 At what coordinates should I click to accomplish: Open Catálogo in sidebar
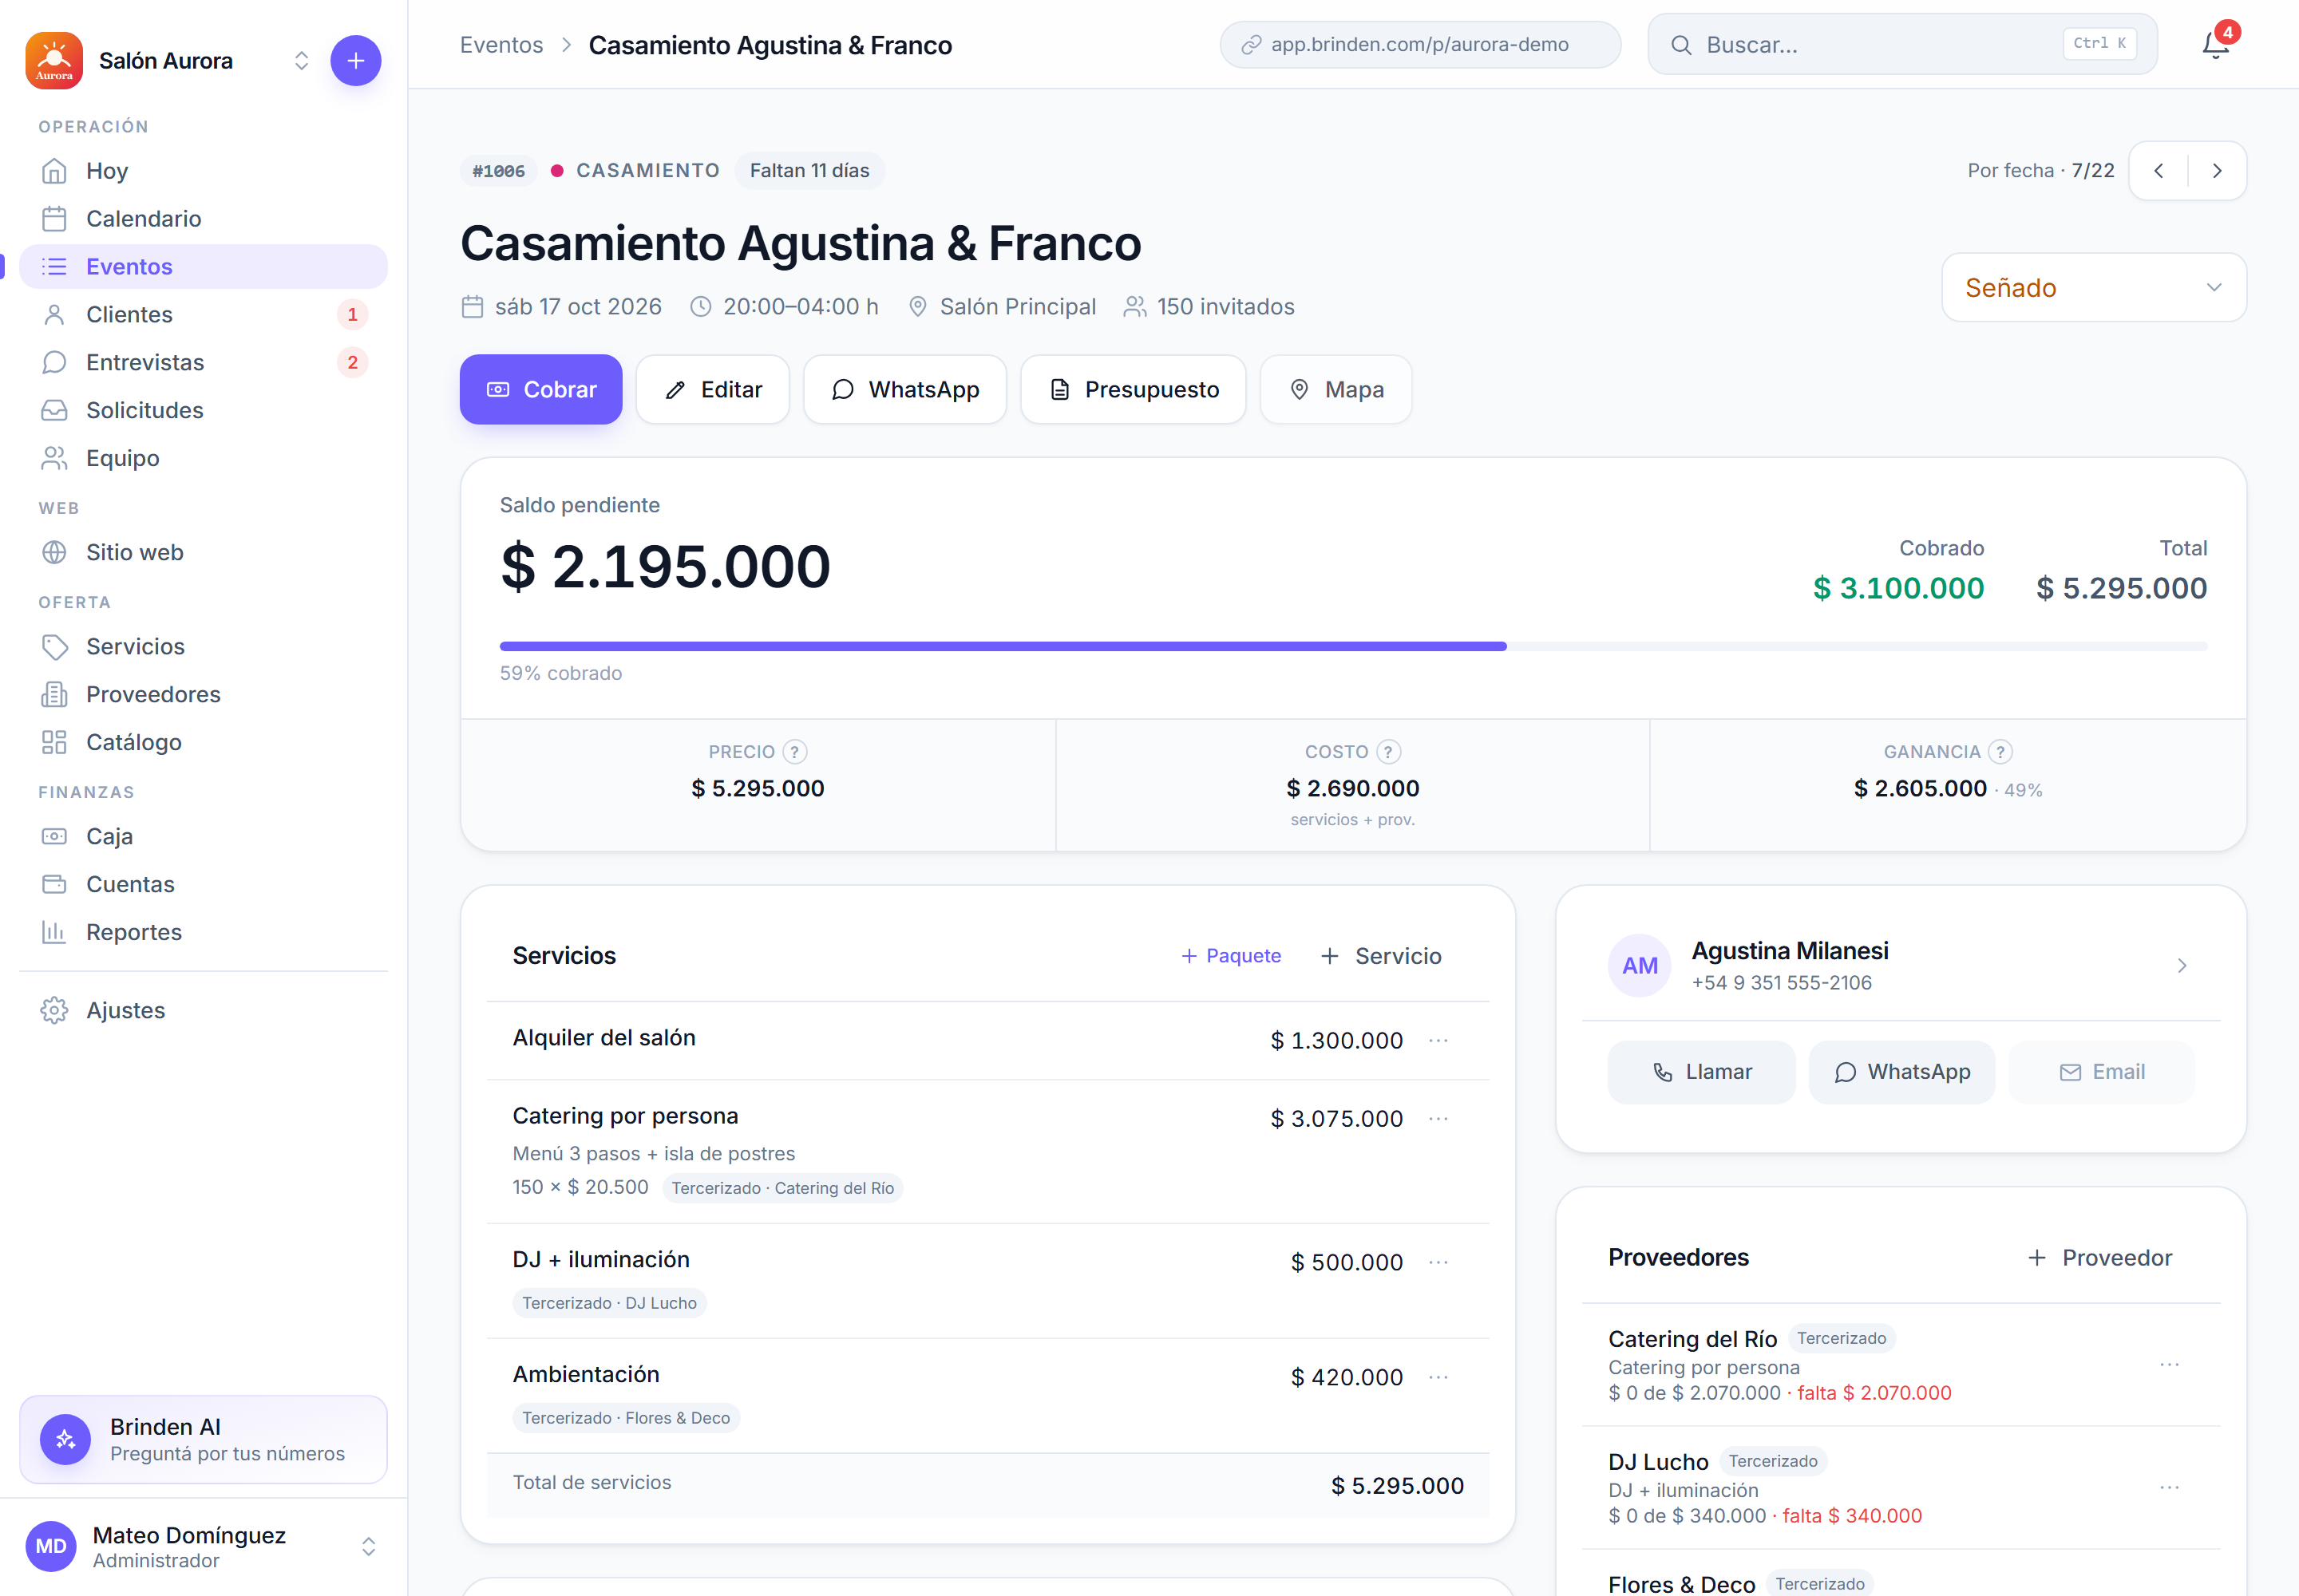click(203, 743)
